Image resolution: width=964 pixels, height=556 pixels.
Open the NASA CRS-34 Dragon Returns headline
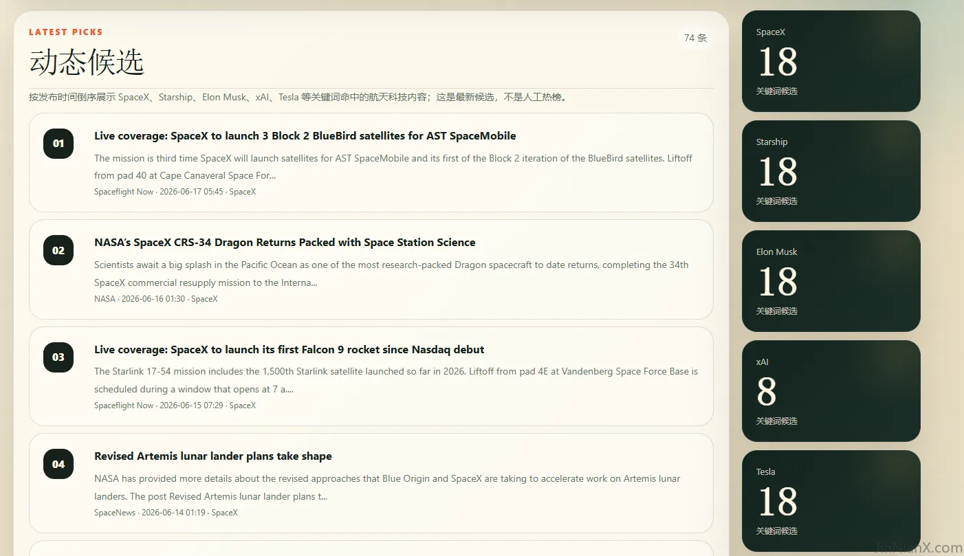(285, 243)
